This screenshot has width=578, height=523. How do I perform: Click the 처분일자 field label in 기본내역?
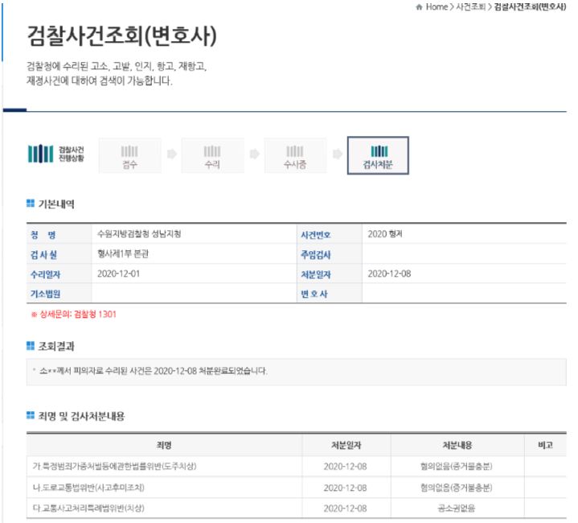[316, 274]
